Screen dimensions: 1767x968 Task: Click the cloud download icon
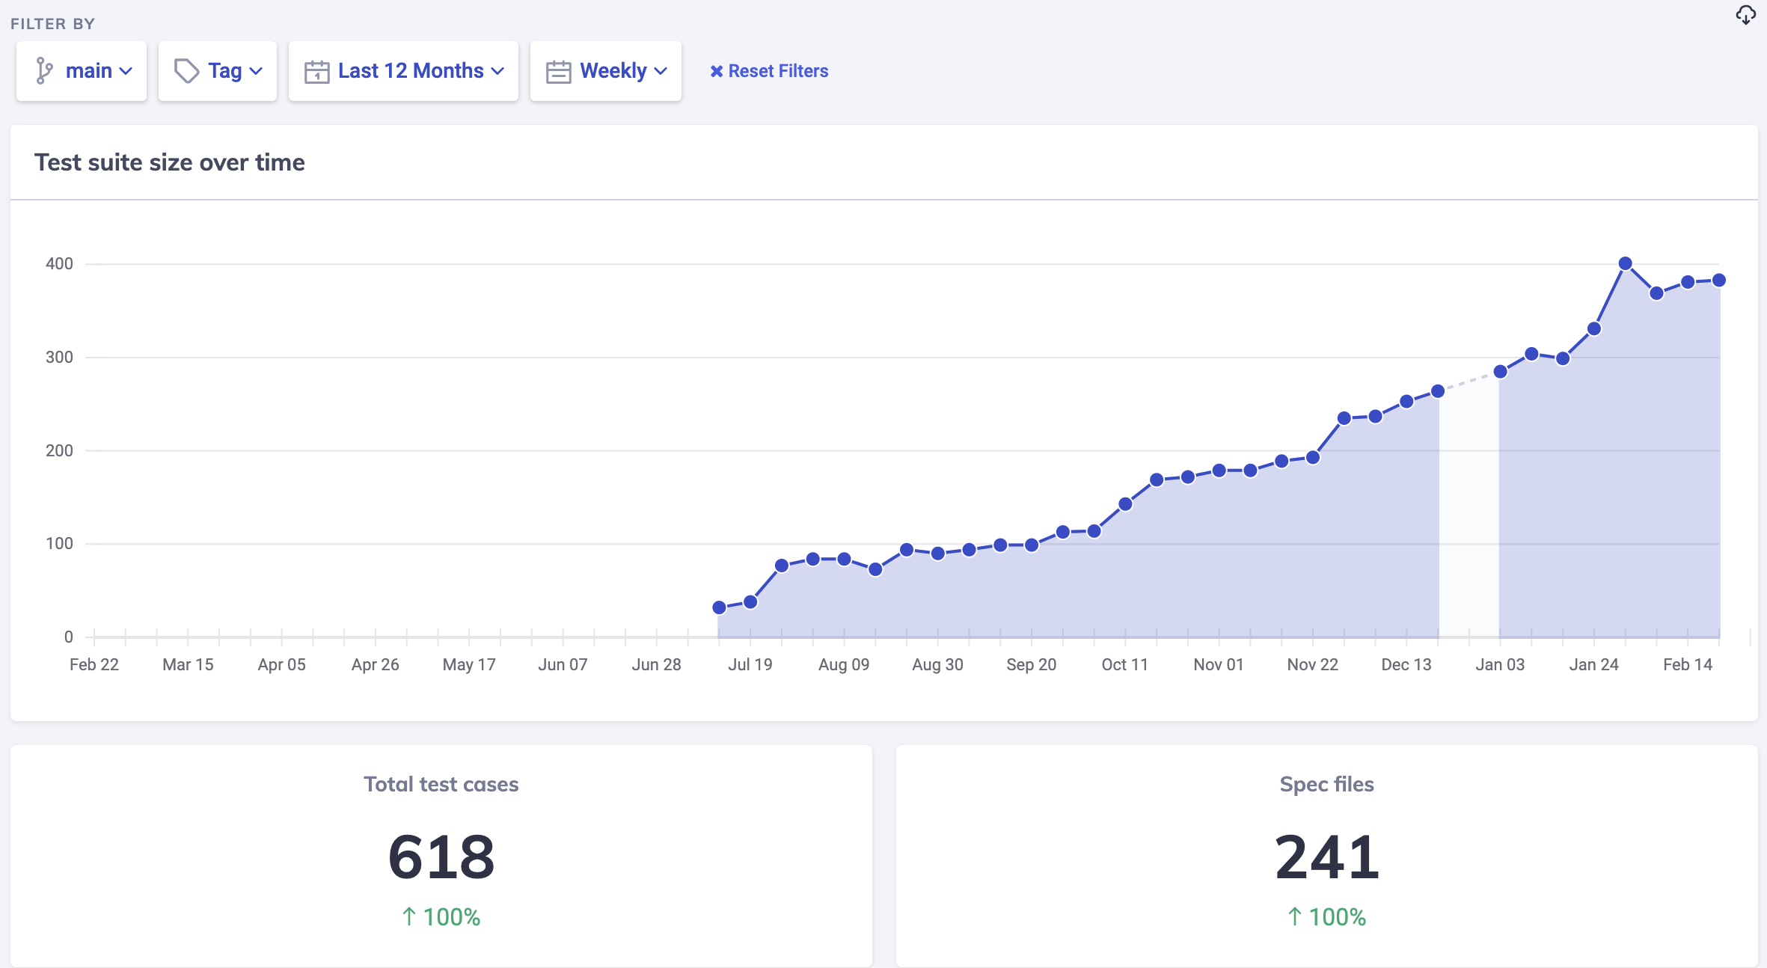(x=1745, y=15)
